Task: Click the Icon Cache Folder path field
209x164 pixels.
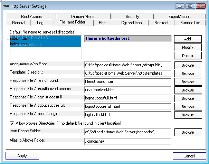Action: pyautogui.click(x=128, y=132)
